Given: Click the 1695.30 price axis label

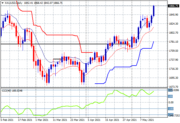Looking at the screenshot, I should (x=173, y=78).
